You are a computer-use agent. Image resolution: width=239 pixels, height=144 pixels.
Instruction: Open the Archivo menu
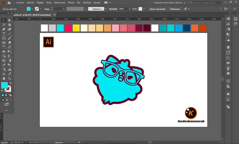click(x=21, y=2)
